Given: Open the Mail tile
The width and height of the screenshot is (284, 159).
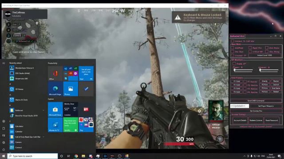Looking at the screenshot, I should coord(86,73).
